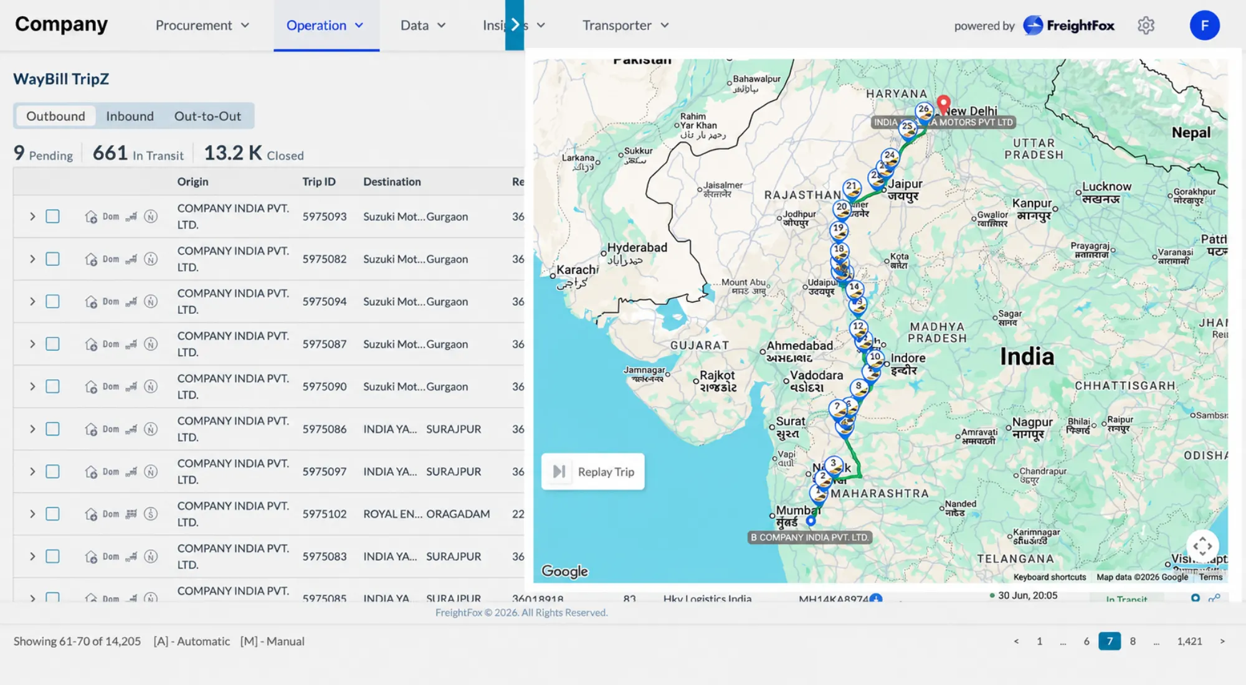Click the circled N icon in trip 5975094 row
The image size is (1246, 685).
(x=151, y=301)
